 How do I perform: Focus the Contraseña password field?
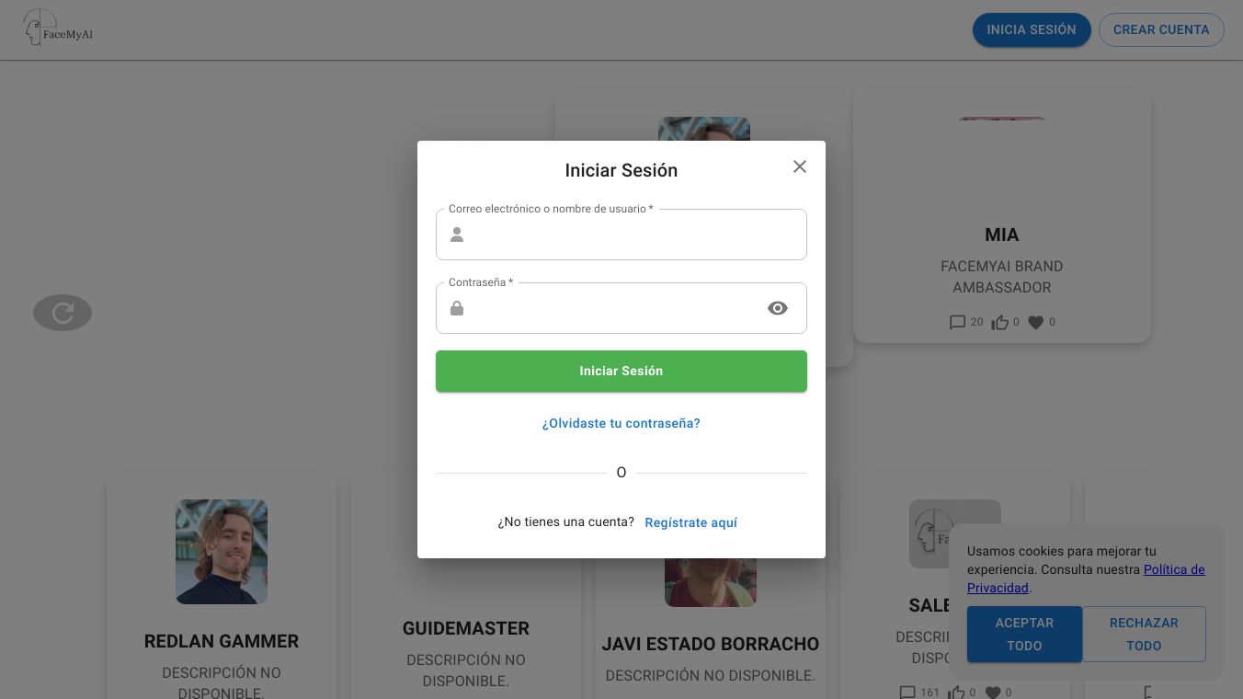pos(614,309)
